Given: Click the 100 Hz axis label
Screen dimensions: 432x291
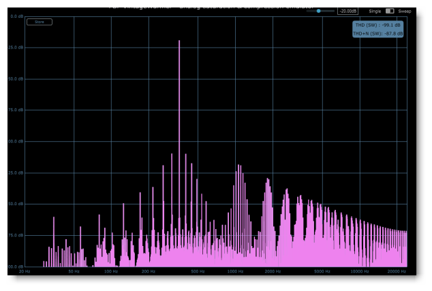Looking at the screenshot, I should [x=111, y=271].
